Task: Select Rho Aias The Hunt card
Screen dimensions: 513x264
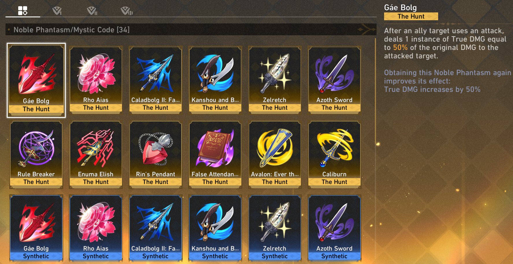Action: [96, 80]
